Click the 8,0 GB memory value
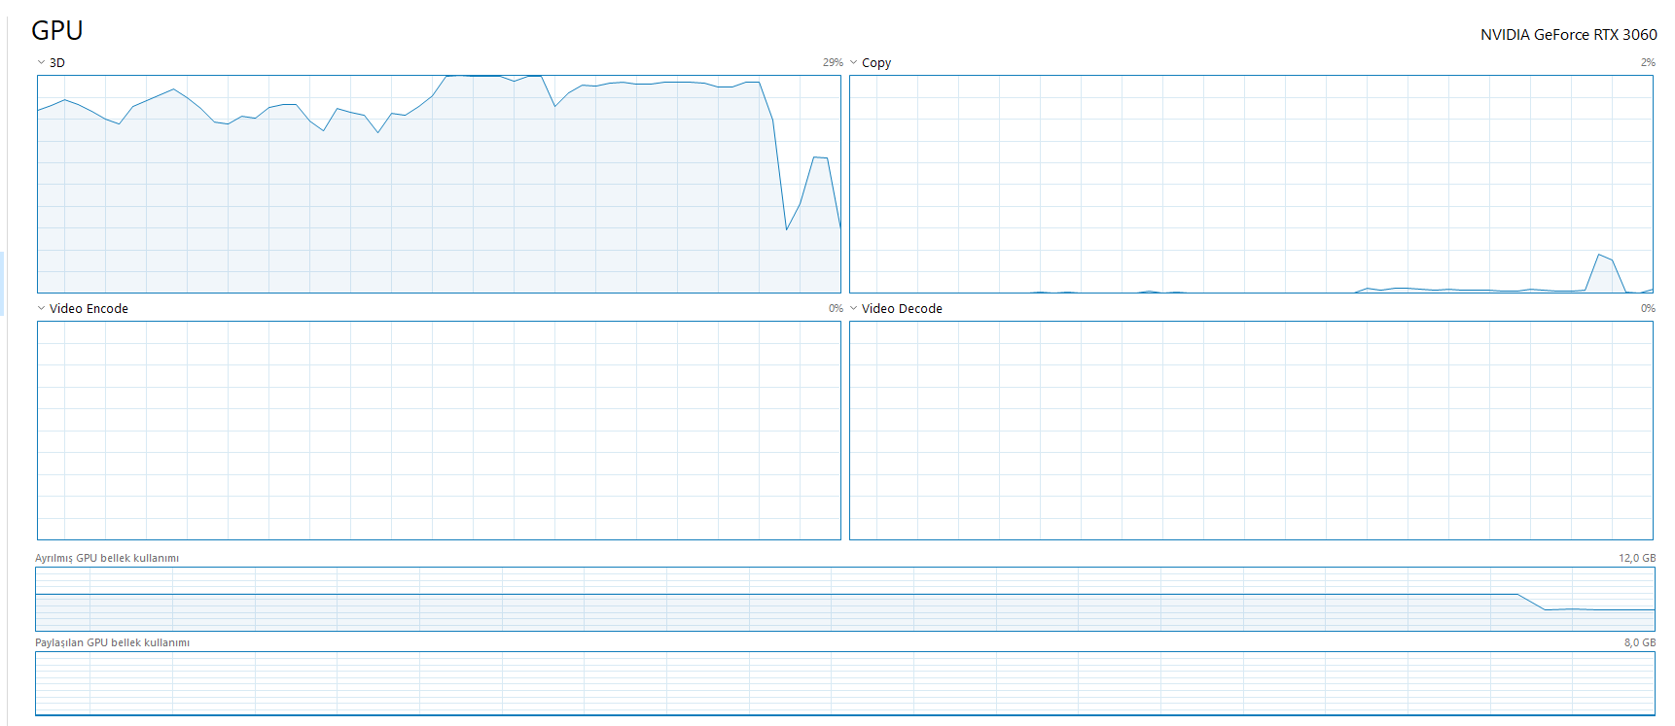This screenshot has width=1675, height=726. pos(1640,642)
